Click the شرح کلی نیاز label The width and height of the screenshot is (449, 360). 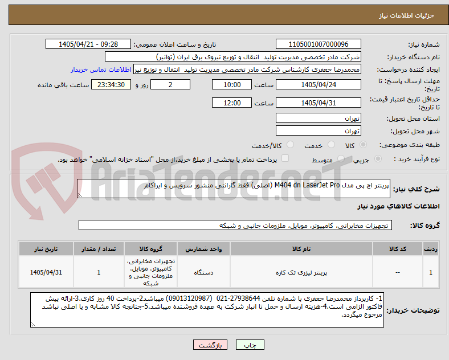(x=416, y=189)
